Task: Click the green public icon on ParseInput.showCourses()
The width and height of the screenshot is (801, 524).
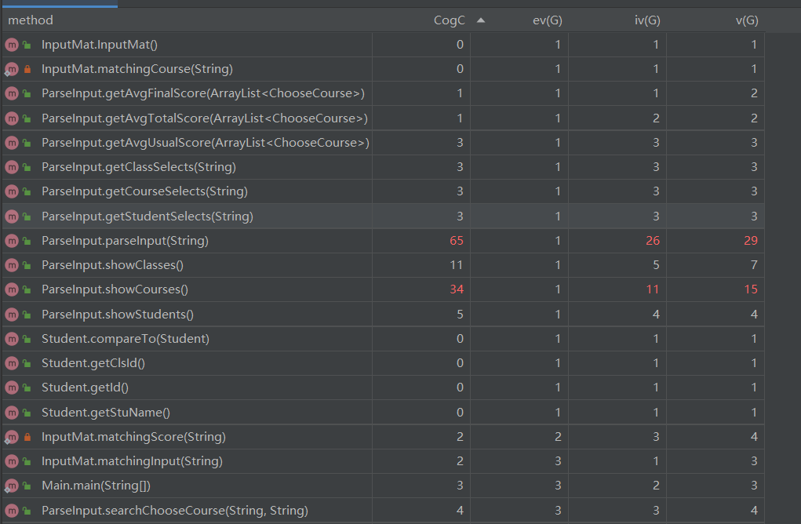Action: pyautogui.click(x=27, y=289)
